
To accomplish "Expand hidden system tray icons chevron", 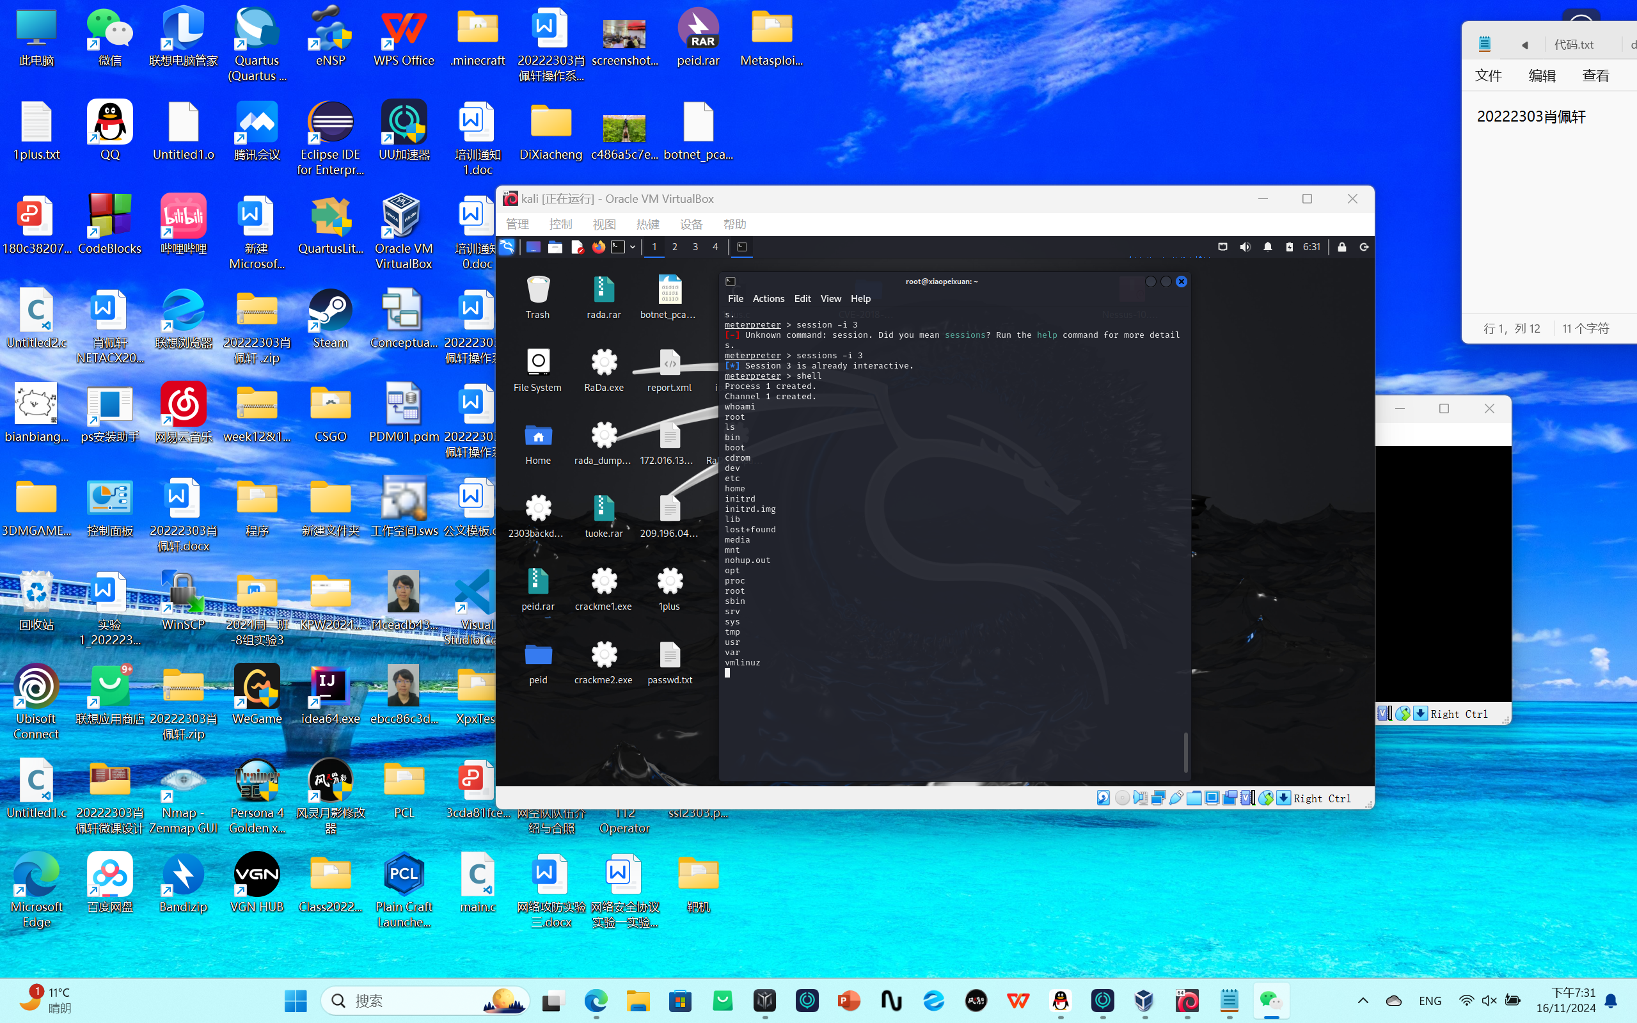I will (1363, 1001).
